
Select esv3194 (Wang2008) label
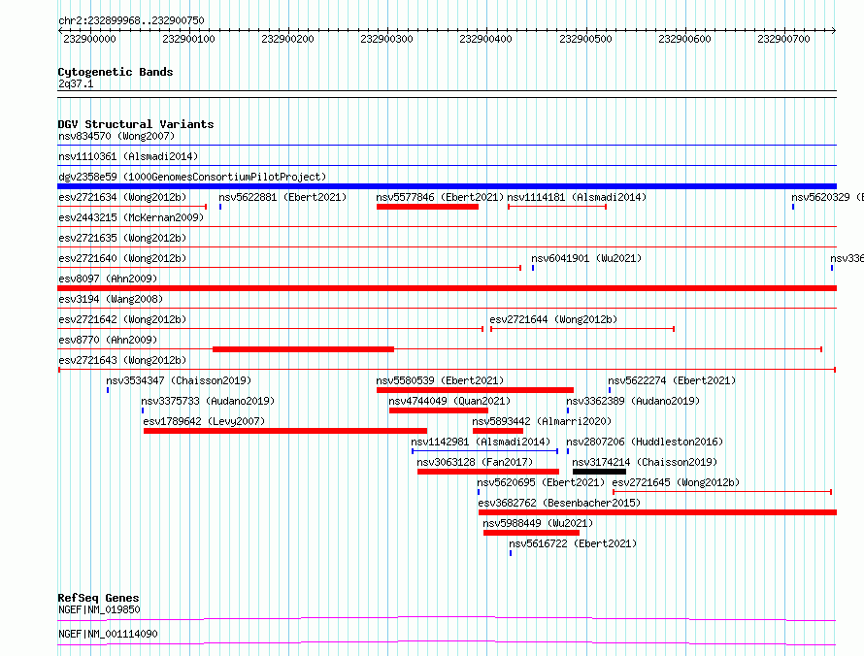[111, 299]
